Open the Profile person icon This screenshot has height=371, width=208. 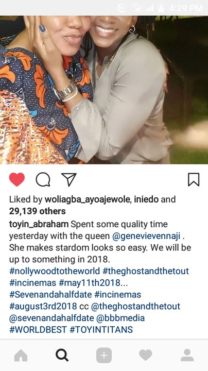click(187, 355)
